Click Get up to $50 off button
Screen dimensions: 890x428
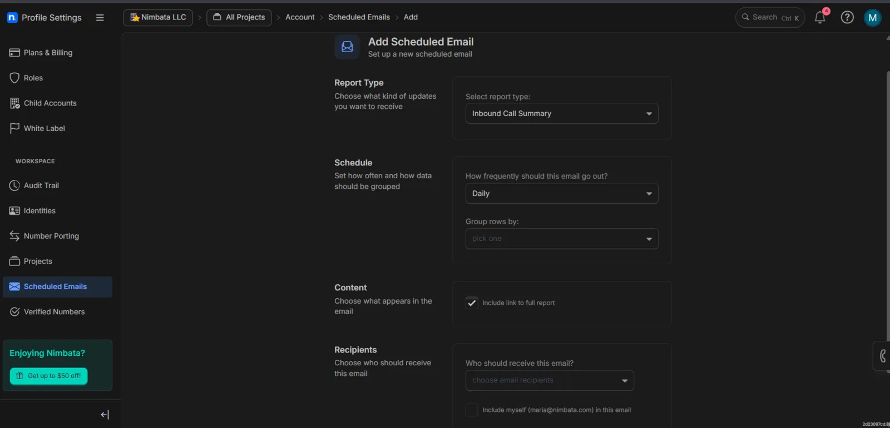48,376
